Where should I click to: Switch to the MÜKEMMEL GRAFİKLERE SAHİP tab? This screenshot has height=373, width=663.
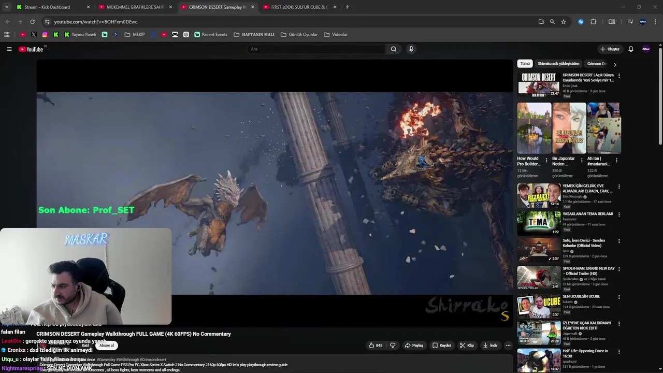[136, 7]
